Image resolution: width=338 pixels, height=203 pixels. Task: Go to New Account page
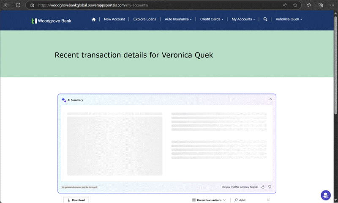[x=114, y=19]
